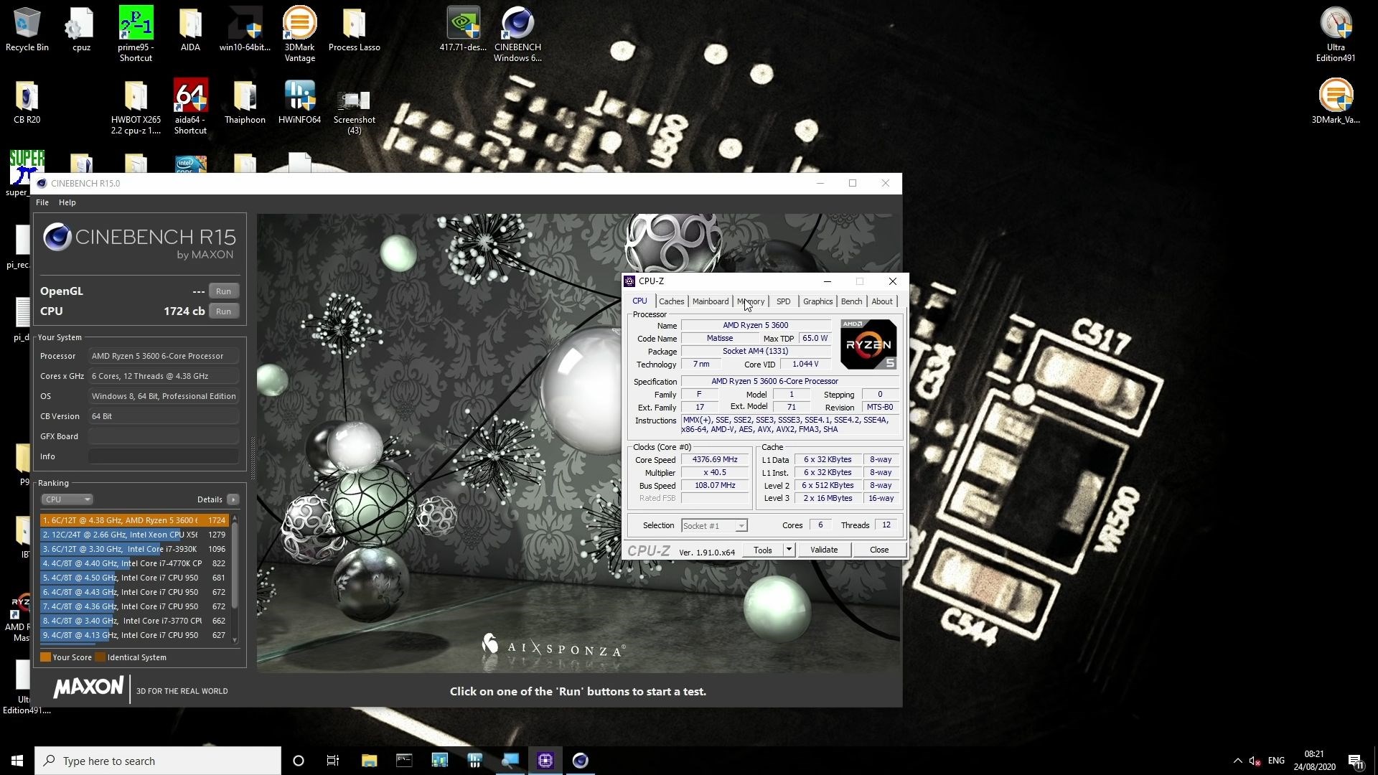Switch to the Memory tab in CPU-Z
Viewport: 1378px width, 775px height.
(751, 301)
